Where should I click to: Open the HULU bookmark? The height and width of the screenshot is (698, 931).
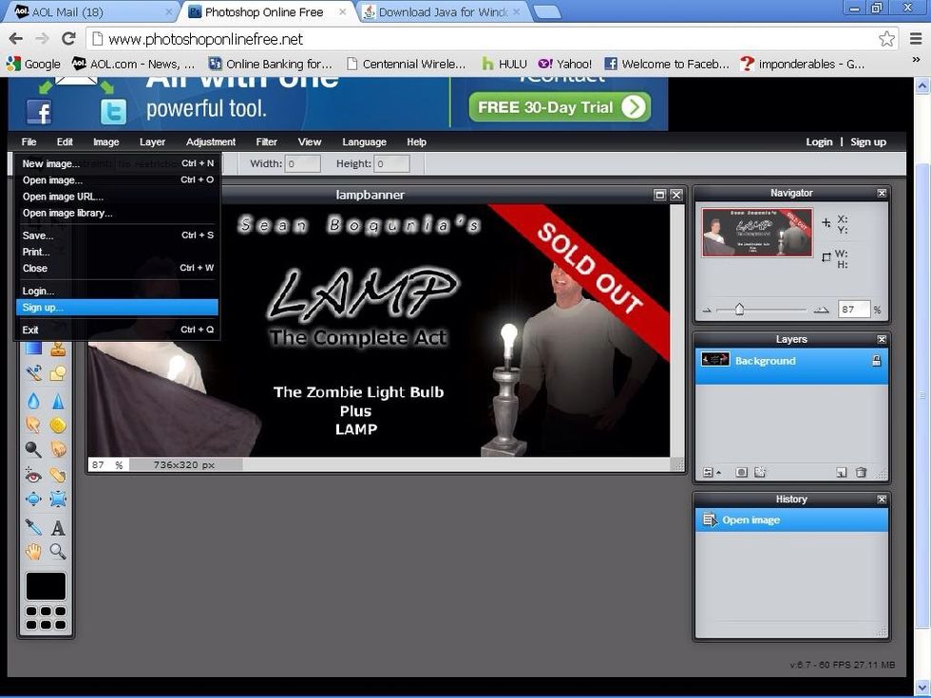coord(504,64)
